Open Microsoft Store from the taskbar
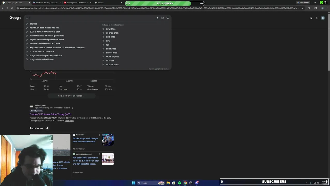 pyautogui.click(x=174, y=183)
